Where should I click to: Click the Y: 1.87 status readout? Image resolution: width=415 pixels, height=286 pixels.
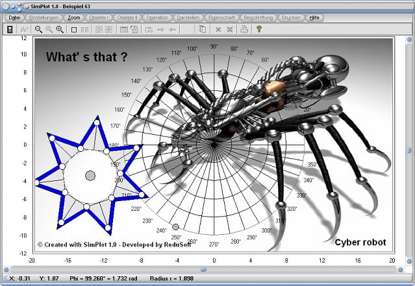pyautogui.click(x=49, y=278)
